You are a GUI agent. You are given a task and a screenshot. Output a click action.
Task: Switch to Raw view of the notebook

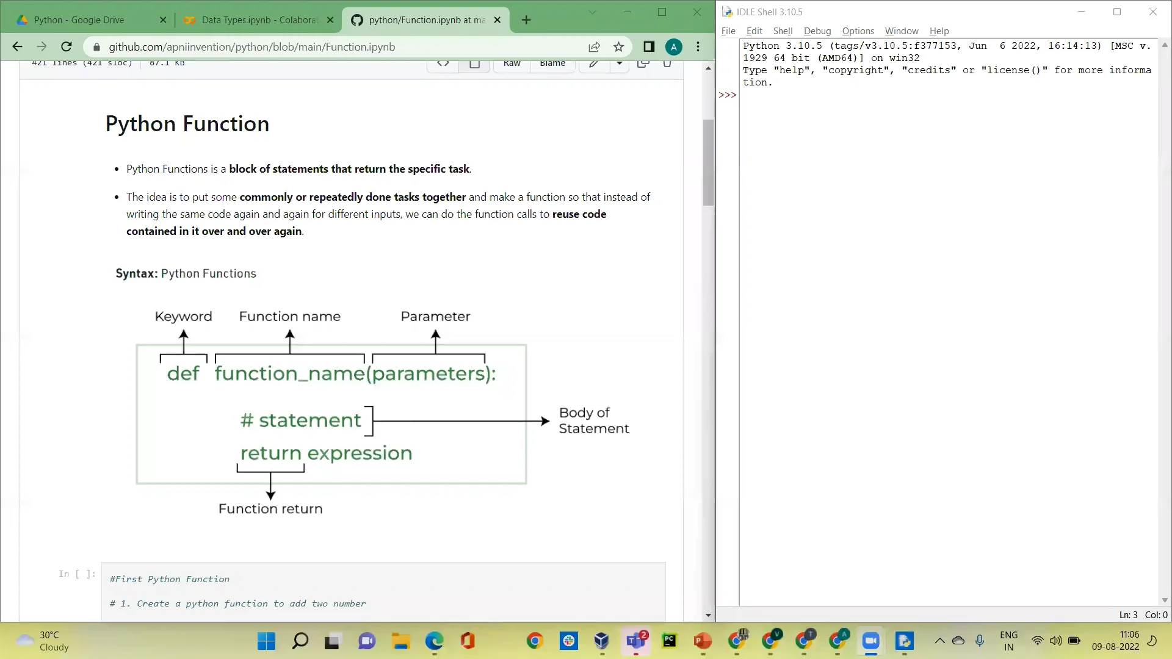(x=512, y=62)
